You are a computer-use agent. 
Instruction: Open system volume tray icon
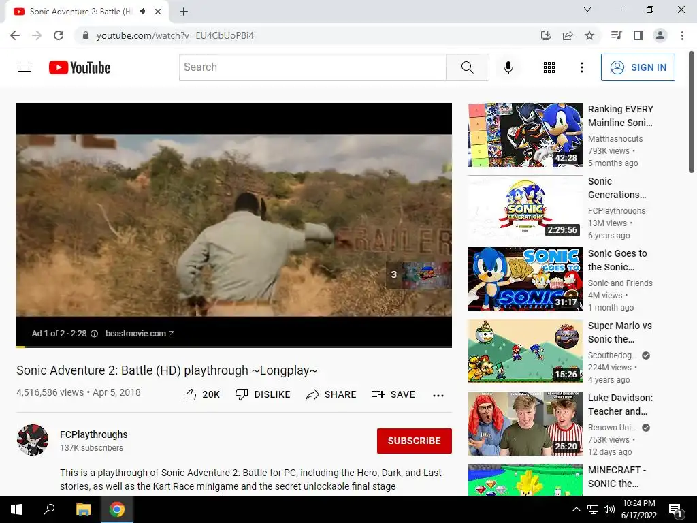(x=609, y=509)
